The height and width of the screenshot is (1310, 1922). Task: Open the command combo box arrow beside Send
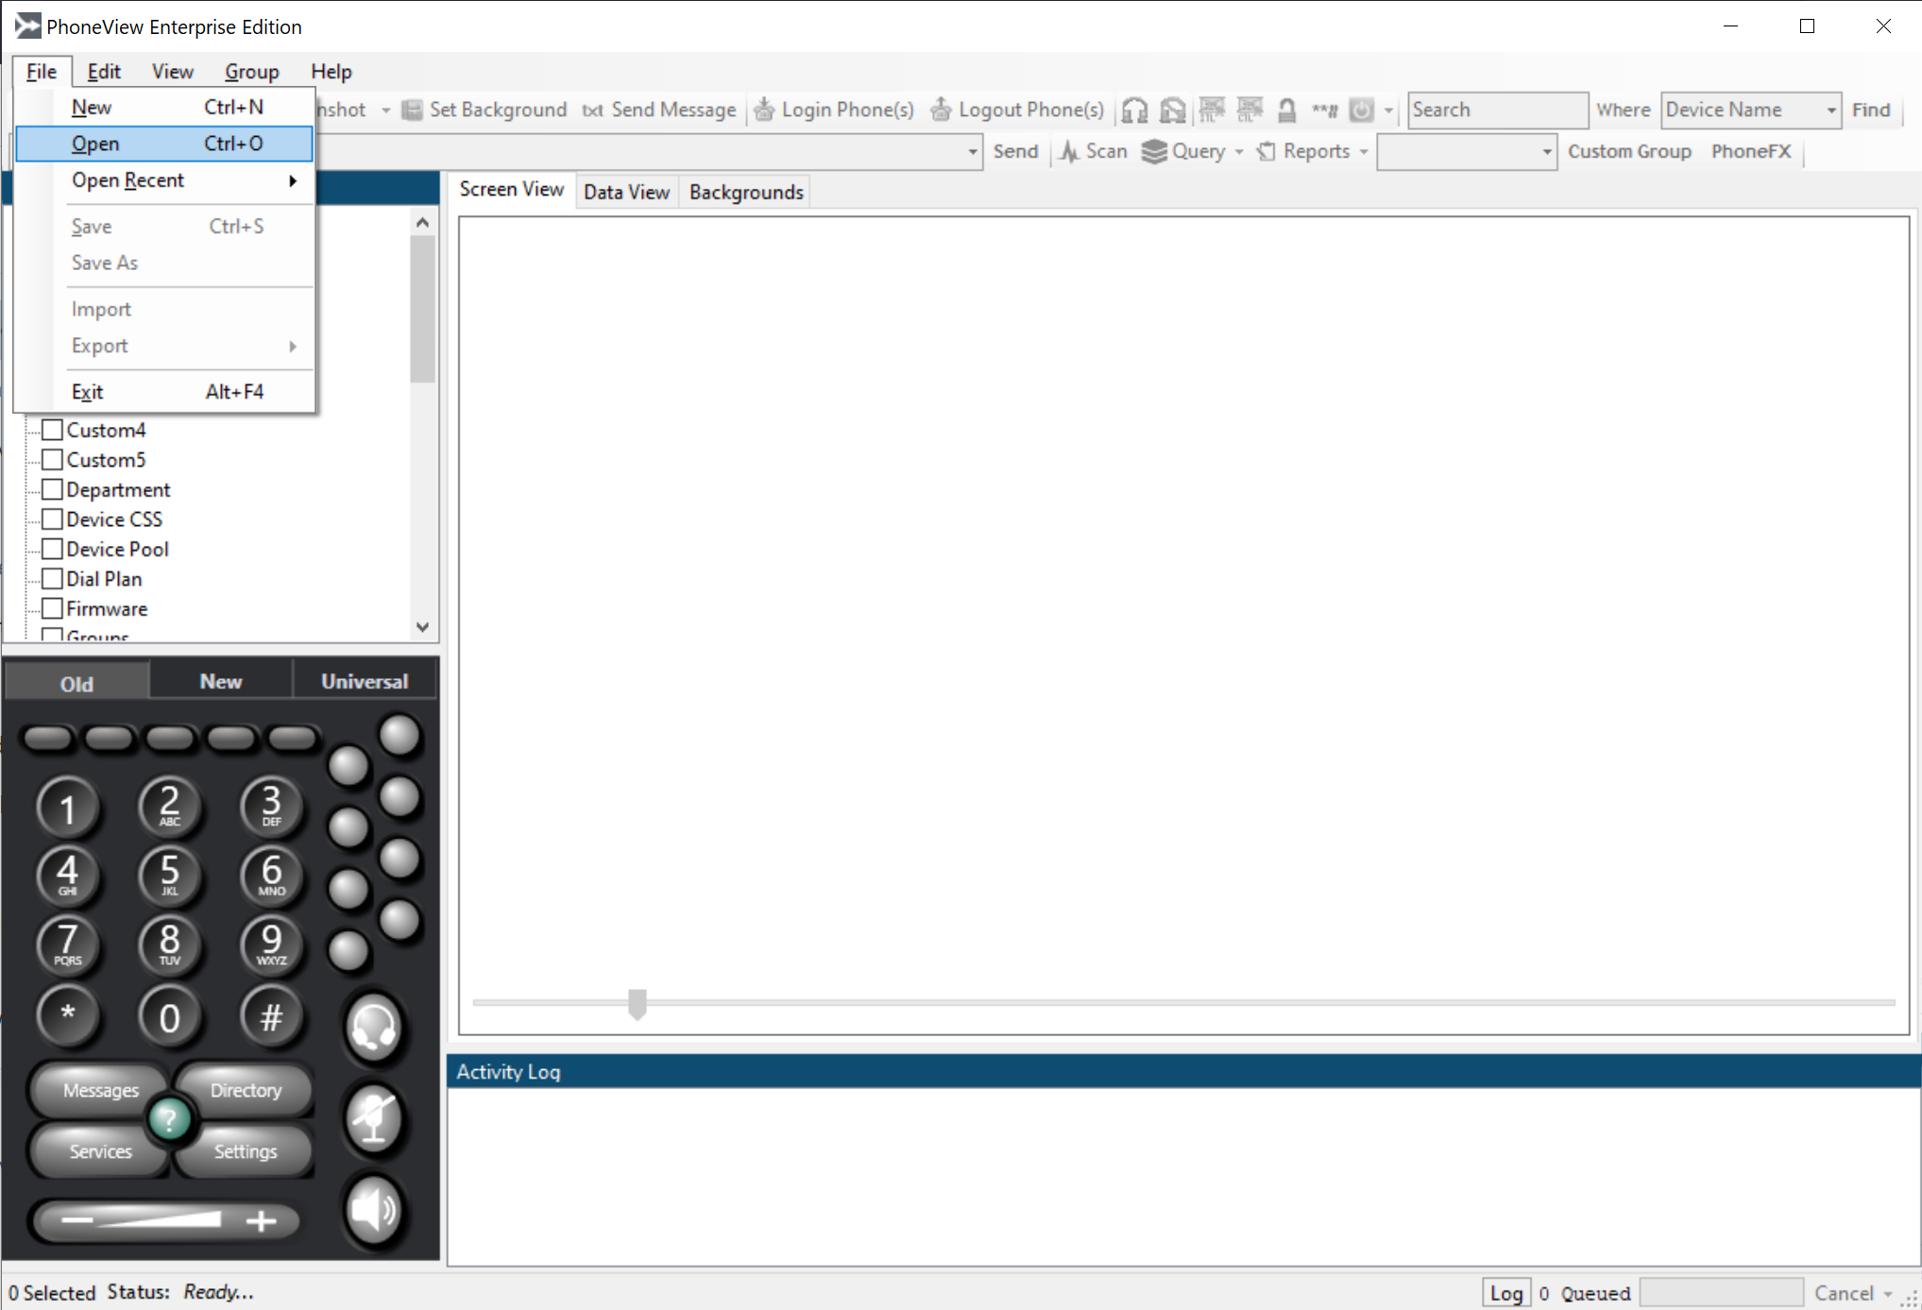972,152
